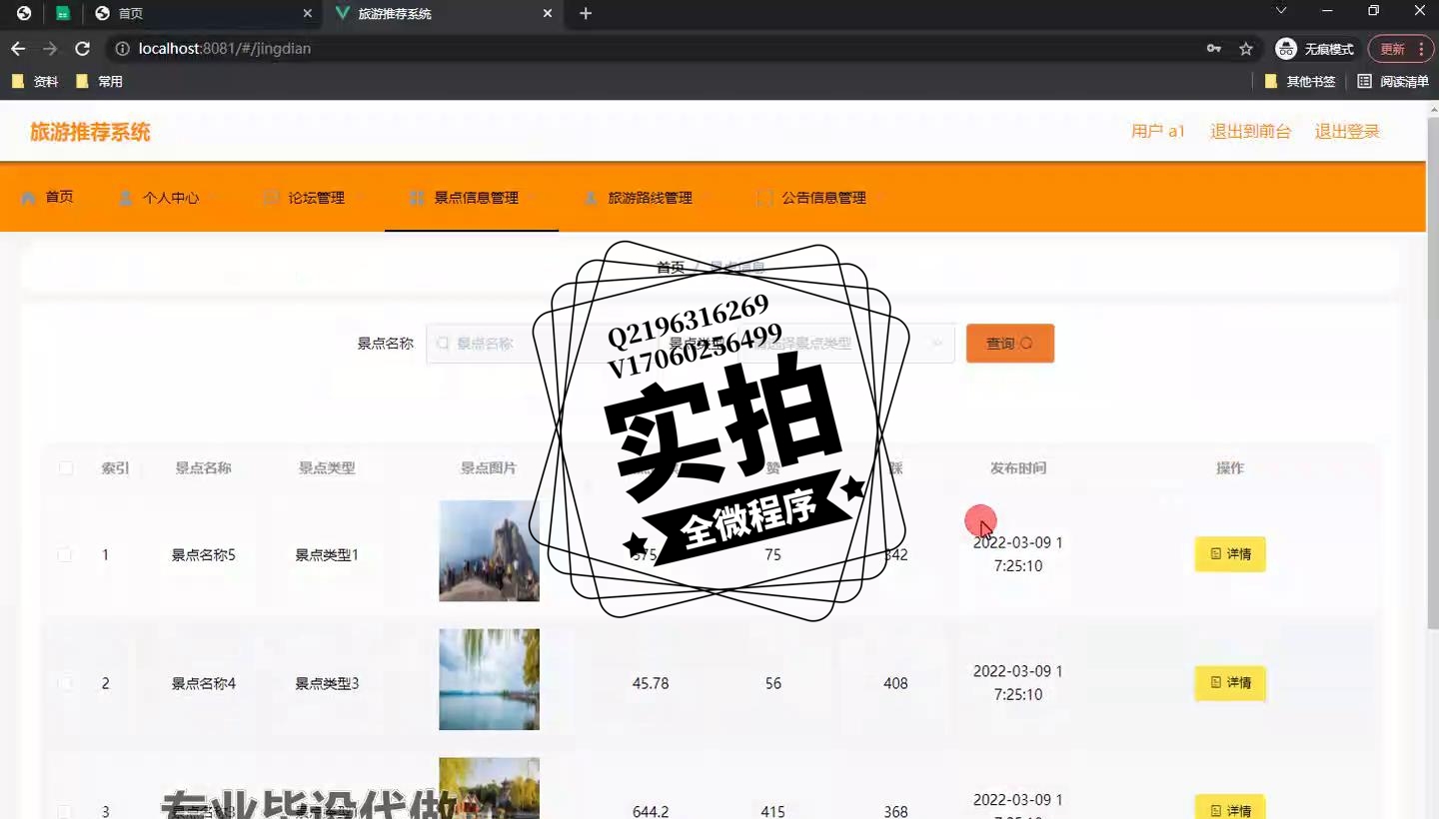Bookmark this page with the star icon

1246,49
